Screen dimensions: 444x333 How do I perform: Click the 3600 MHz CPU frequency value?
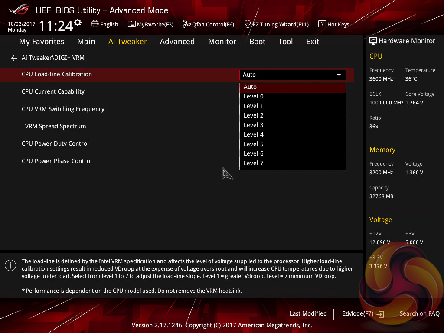tap(381, 79)
